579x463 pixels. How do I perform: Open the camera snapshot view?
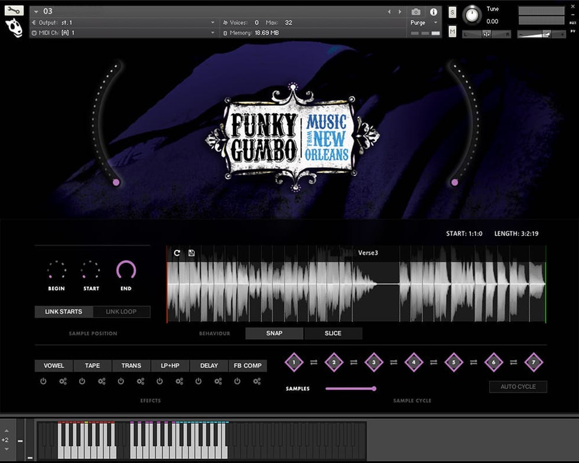tap(416, 12)
